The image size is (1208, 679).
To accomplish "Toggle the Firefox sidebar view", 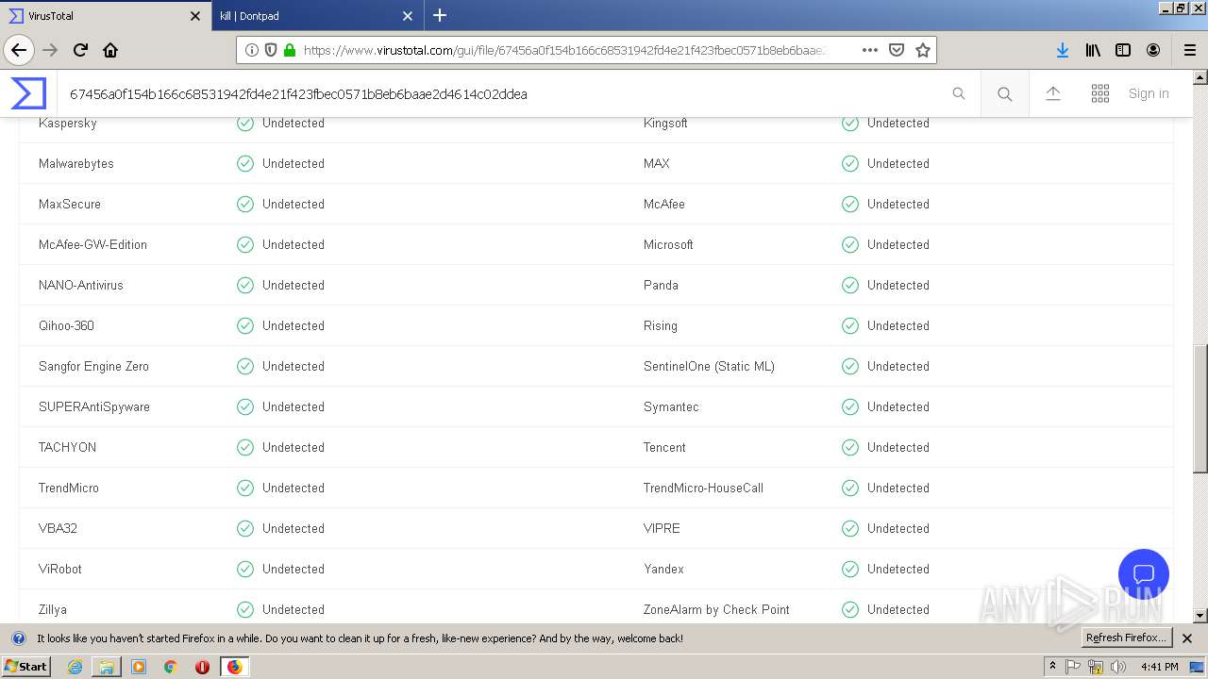I will pos(1123,50).
